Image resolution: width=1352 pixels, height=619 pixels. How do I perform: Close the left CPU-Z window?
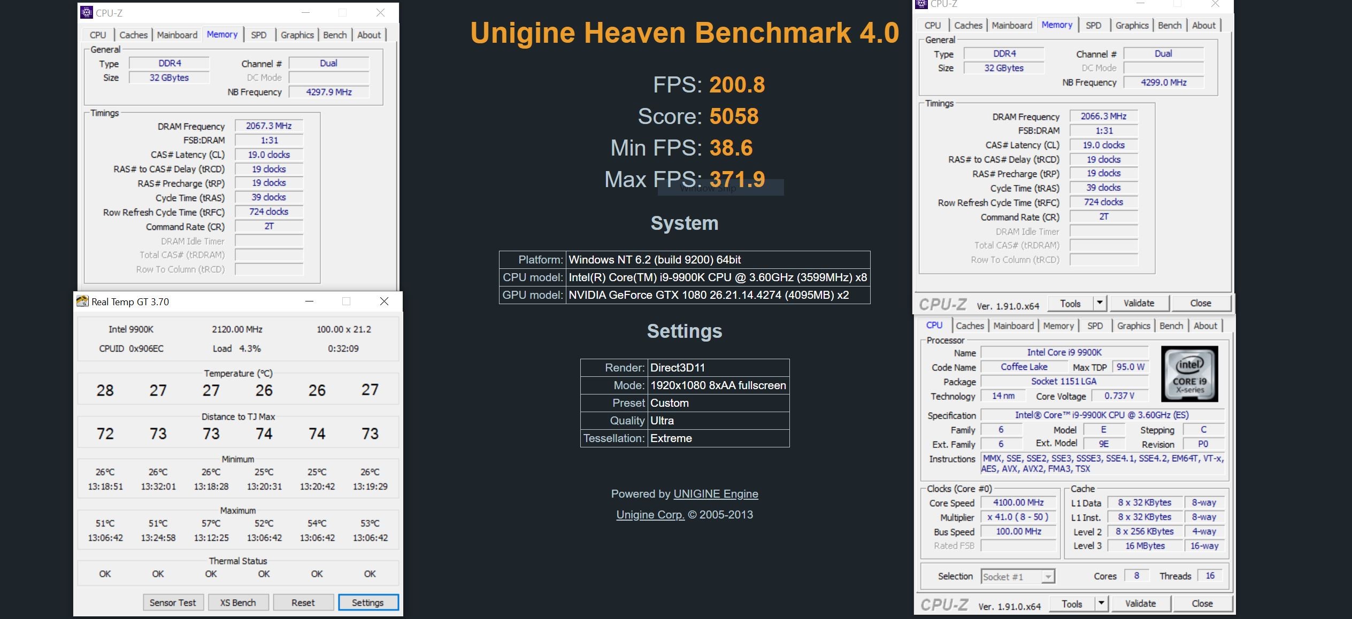[380, 13]
